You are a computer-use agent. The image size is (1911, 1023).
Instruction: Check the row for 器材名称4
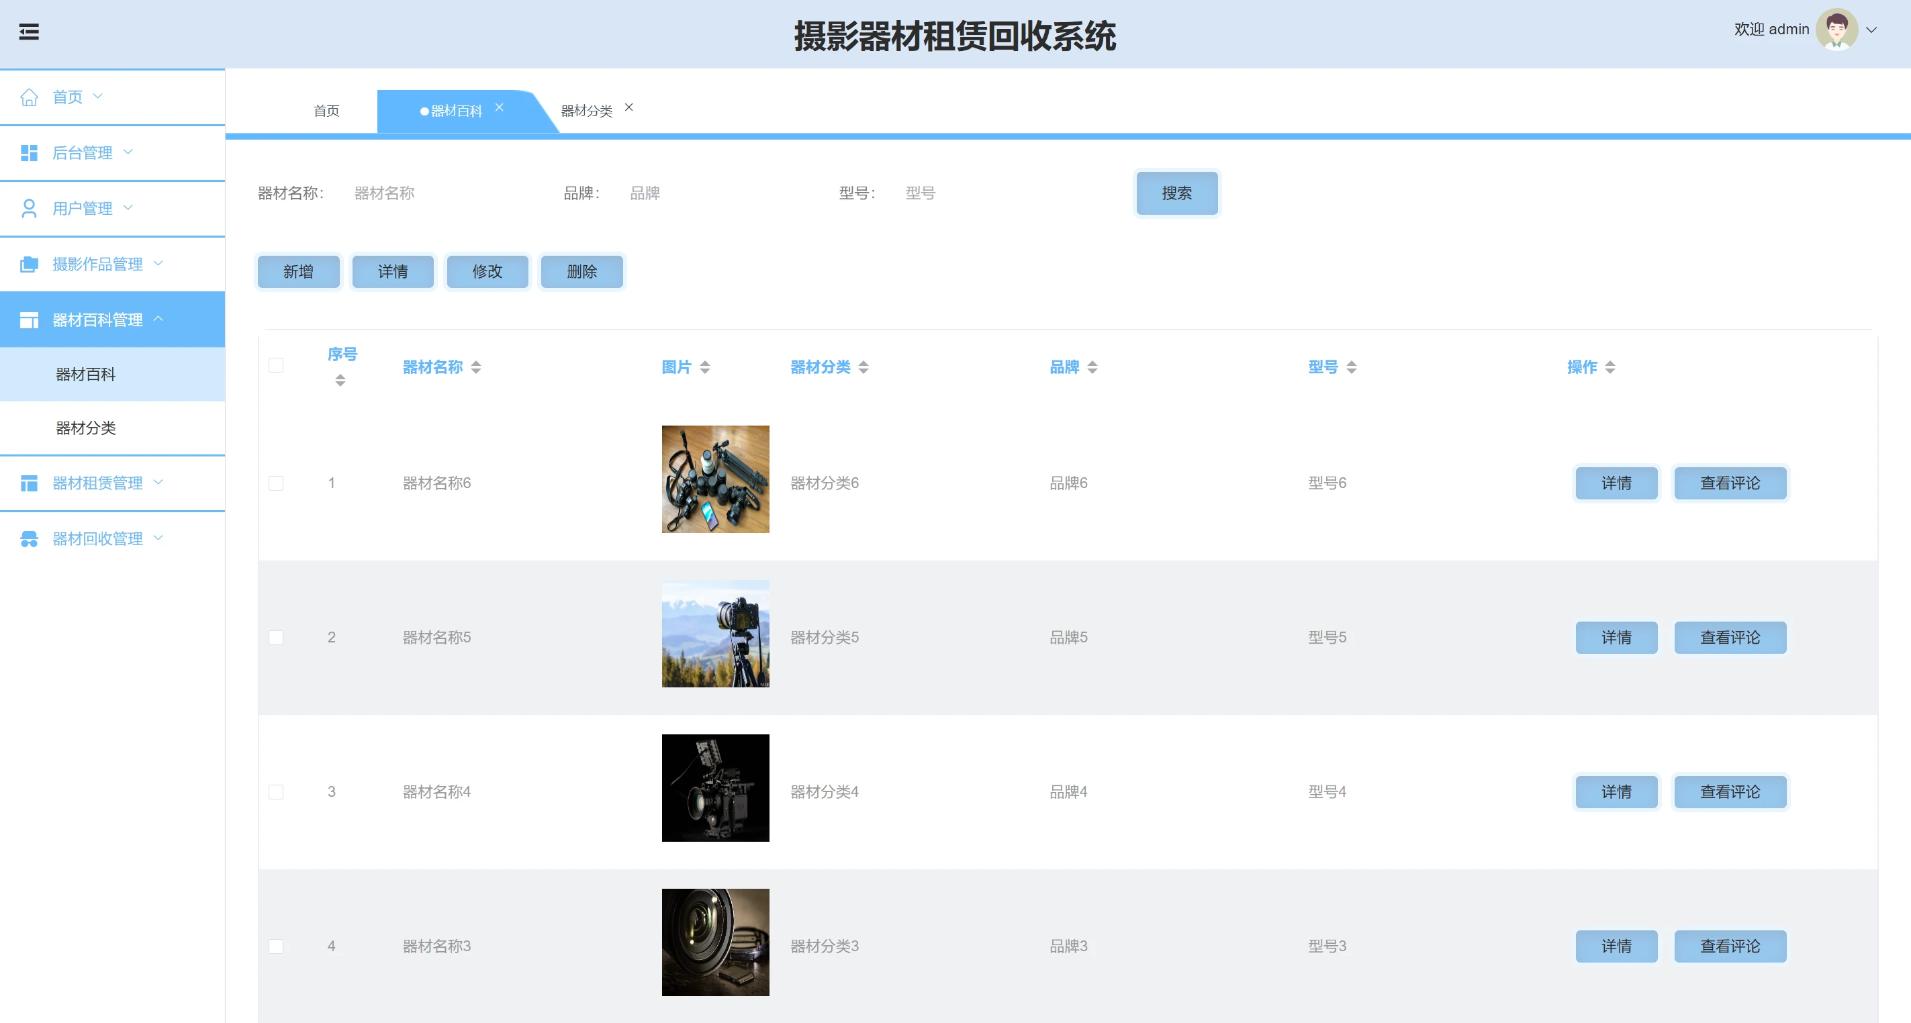coord(276,791)
